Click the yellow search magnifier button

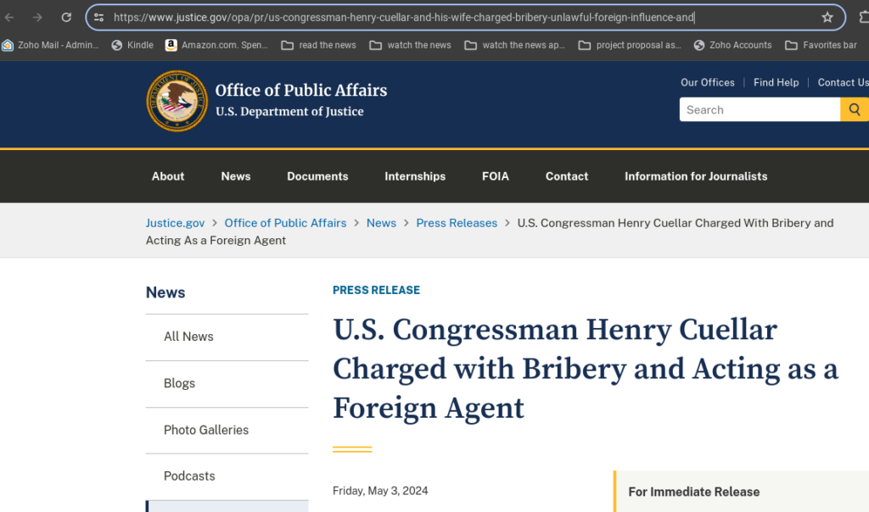(x=855, y=109)
